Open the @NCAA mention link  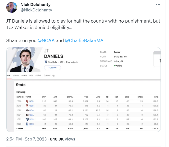point(46,40)
